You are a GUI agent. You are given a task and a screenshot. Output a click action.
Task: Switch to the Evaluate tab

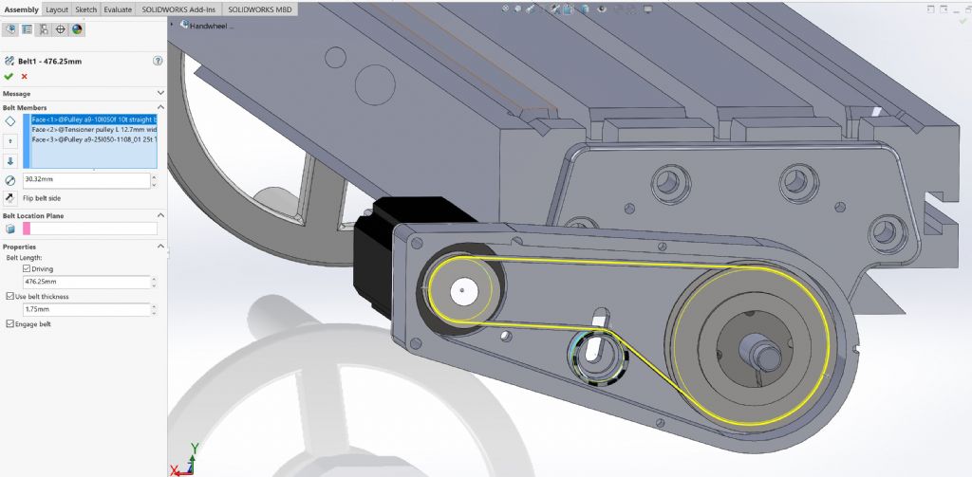coord(118,9)
